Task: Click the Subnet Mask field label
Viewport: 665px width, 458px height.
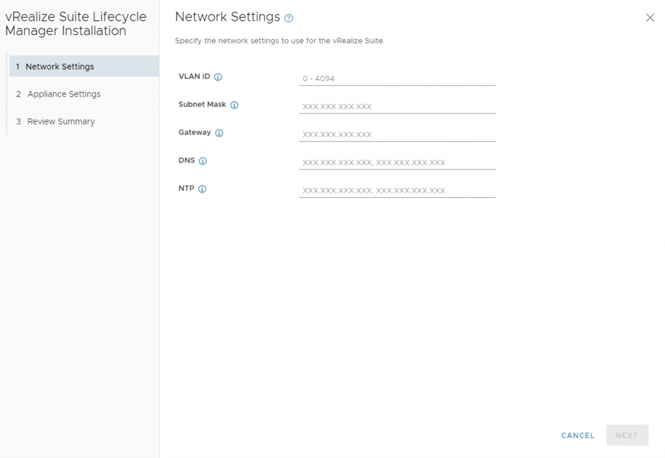Action: pyautogui.click(x=202, y=104)
